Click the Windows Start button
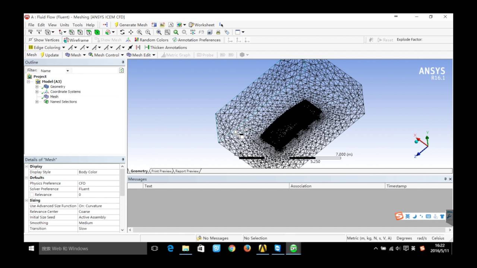Image resolution: width=477 pixels, height=268 pixels. tap(31, 248)
